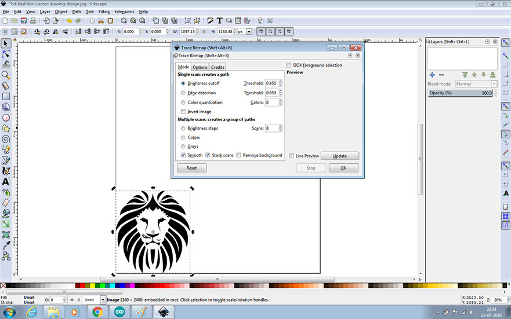Select the Spray tool
The width and height of the screenshot is (511, 319).
[x=6, y=192]
